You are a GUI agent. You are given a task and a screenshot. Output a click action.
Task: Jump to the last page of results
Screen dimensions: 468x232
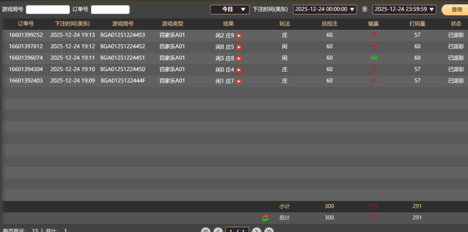[x=269, y=231]
